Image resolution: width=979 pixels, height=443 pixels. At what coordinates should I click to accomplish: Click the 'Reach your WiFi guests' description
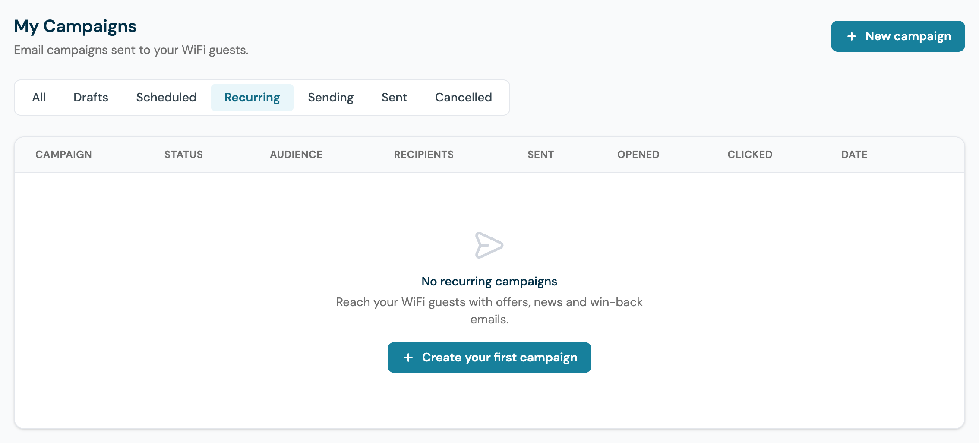(x=489, y=310)
